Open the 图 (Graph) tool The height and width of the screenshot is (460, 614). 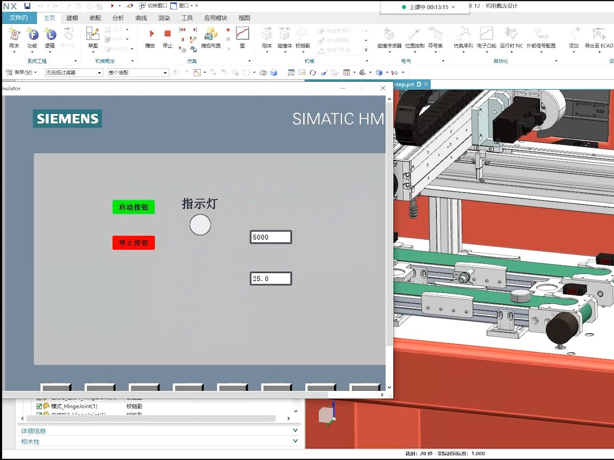pos(242,38)
